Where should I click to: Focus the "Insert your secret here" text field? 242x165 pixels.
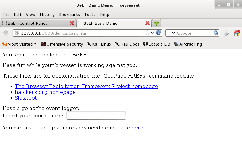click(x=96, y=116)
